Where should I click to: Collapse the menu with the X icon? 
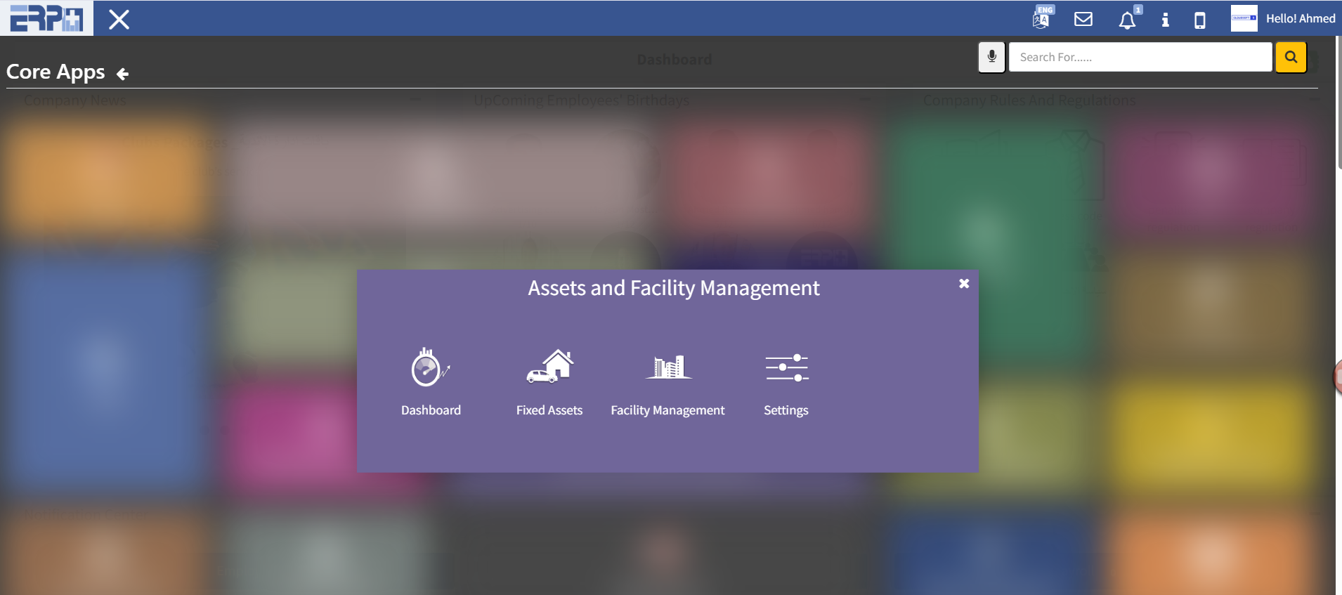[119, 20]
